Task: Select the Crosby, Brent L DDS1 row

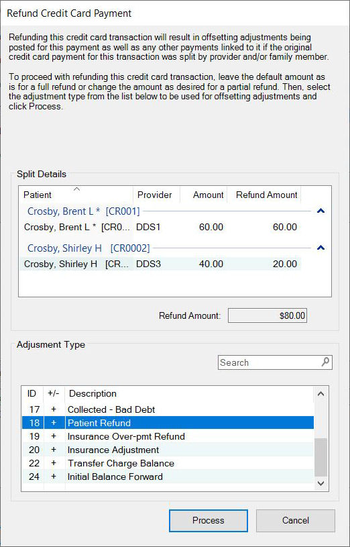Action: click(x=160, y=228)
